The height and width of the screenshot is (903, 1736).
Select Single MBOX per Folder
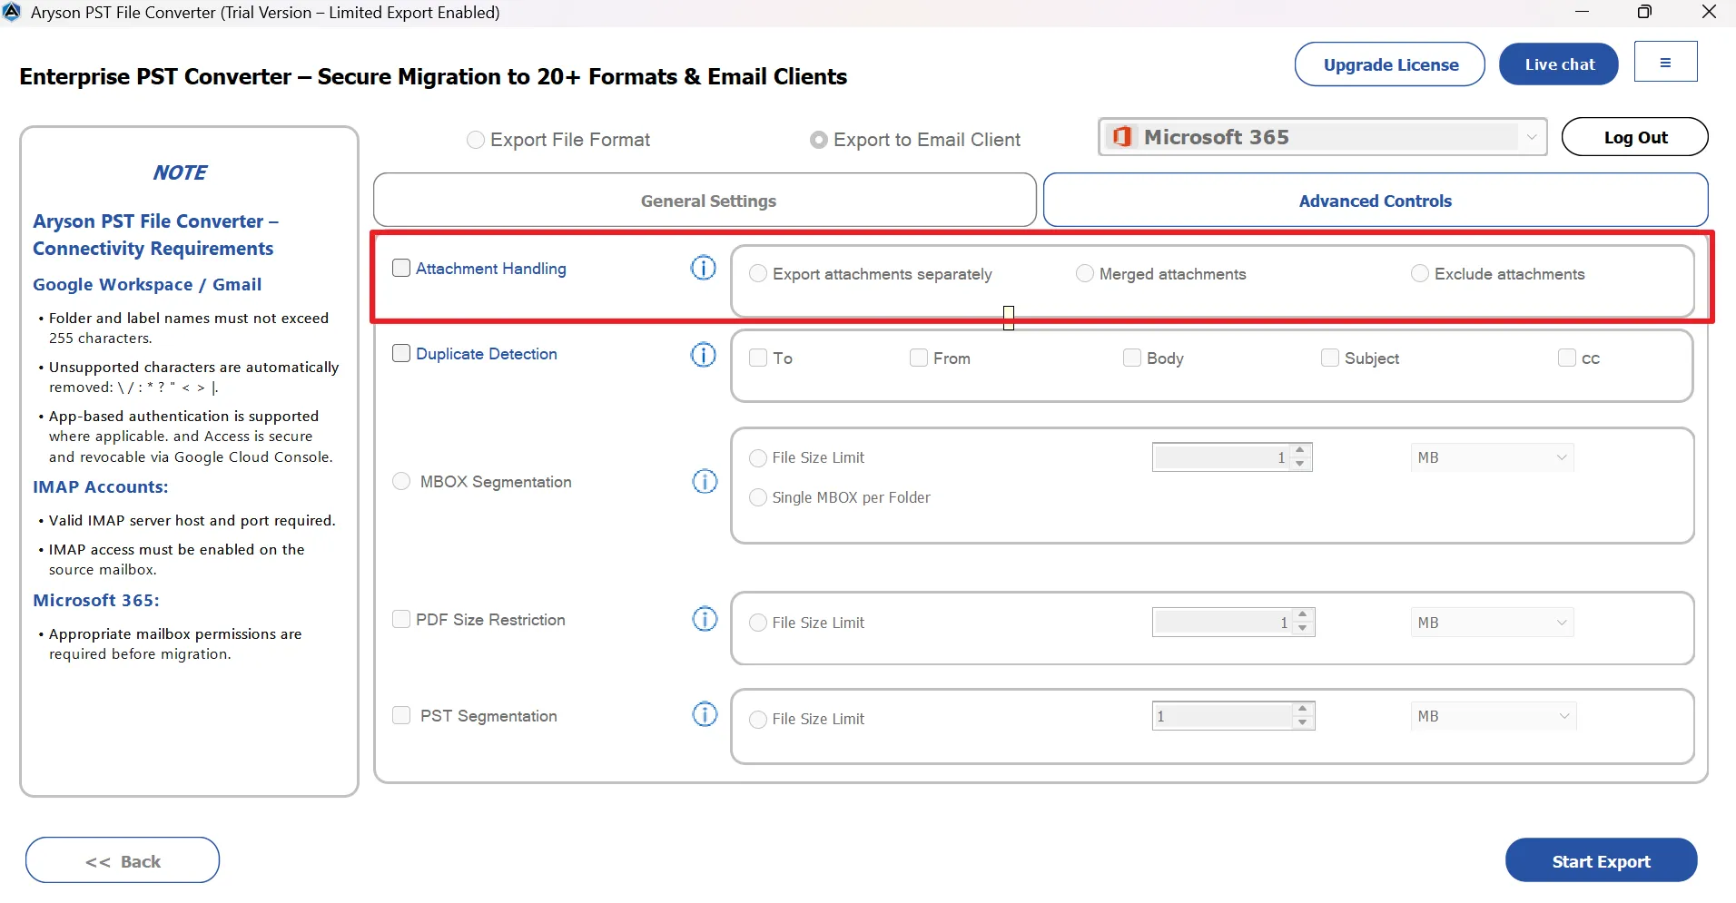[758, 497]
